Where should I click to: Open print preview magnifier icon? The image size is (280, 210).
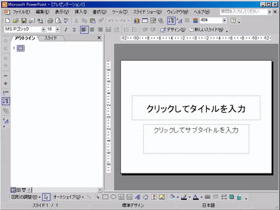pyautogui.click(x=58, y=21)
